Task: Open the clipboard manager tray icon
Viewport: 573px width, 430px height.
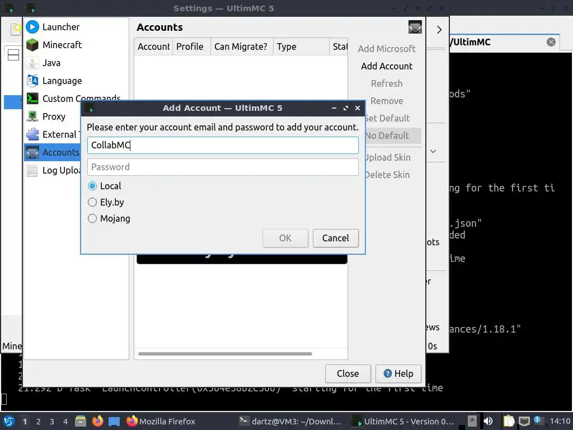Action: [509, 421]
